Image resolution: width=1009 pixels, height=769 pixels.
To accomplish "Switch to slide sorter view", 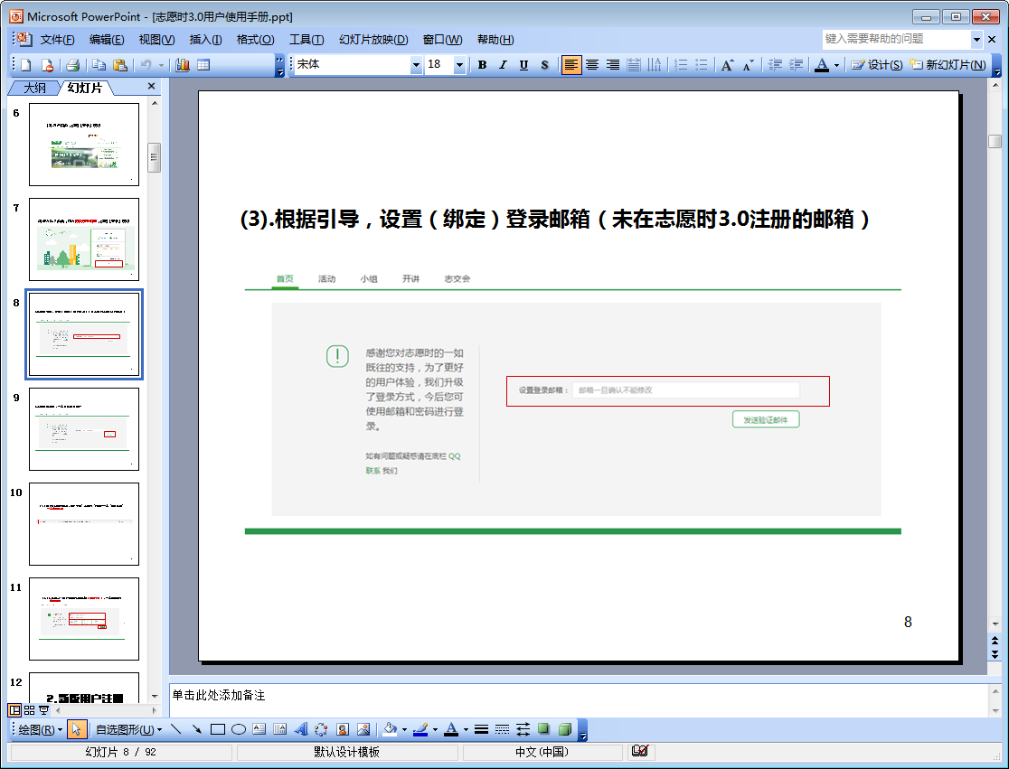I will pos(29,710).
